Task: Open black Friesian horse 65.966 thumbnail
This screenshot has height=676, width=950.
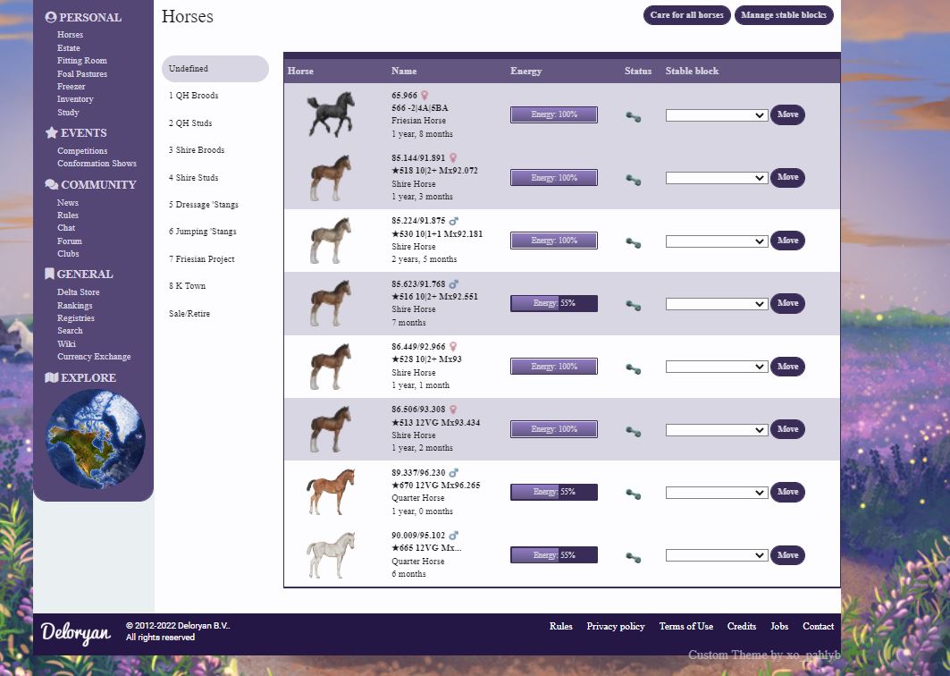Action: click(x=330, y=114)
